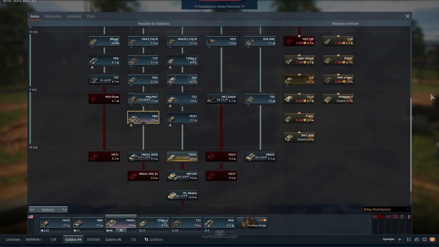This screenshot has width=439, height=247.
Task: Switch to the British nation flag
Action: click(388, 217)
